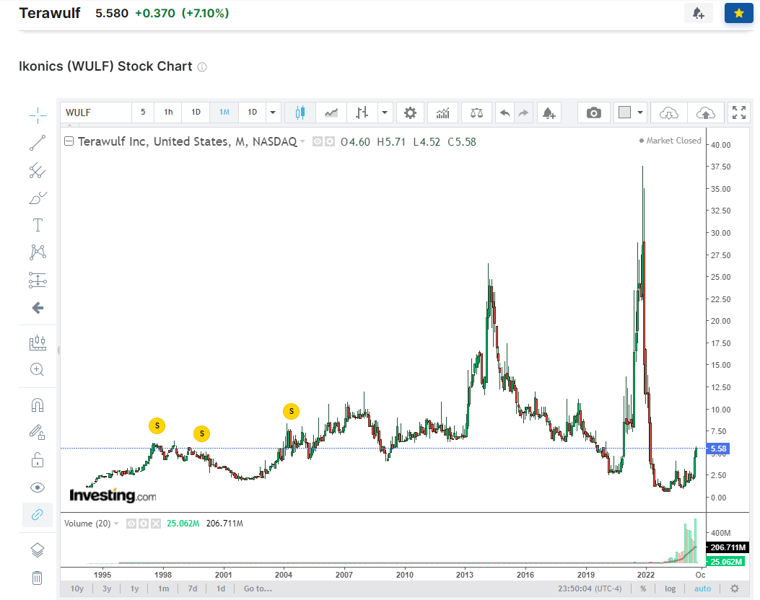Remove drawings with the trash icon
760x600 pixels.
(x=38, y=578)
